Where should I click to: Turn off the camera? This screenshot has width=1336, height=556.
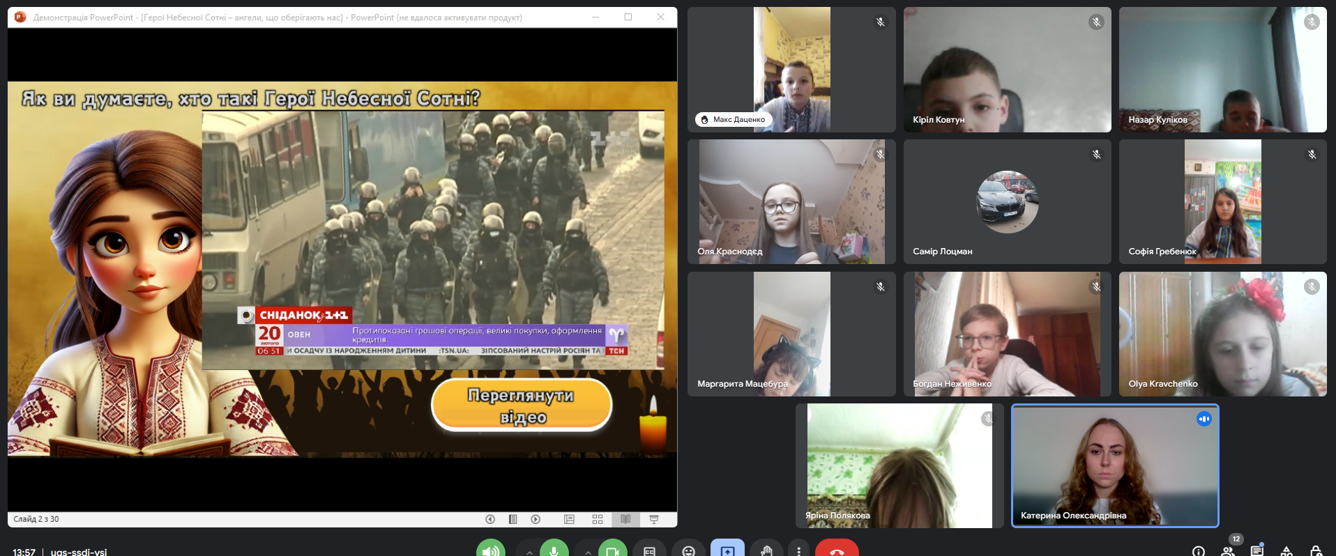click(612, 550)
